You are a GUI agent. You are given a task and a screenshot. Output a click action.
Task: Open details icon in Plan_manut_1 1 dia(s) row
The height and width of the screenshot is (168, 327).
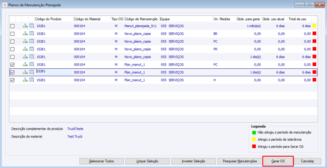[x=31, y=72]
